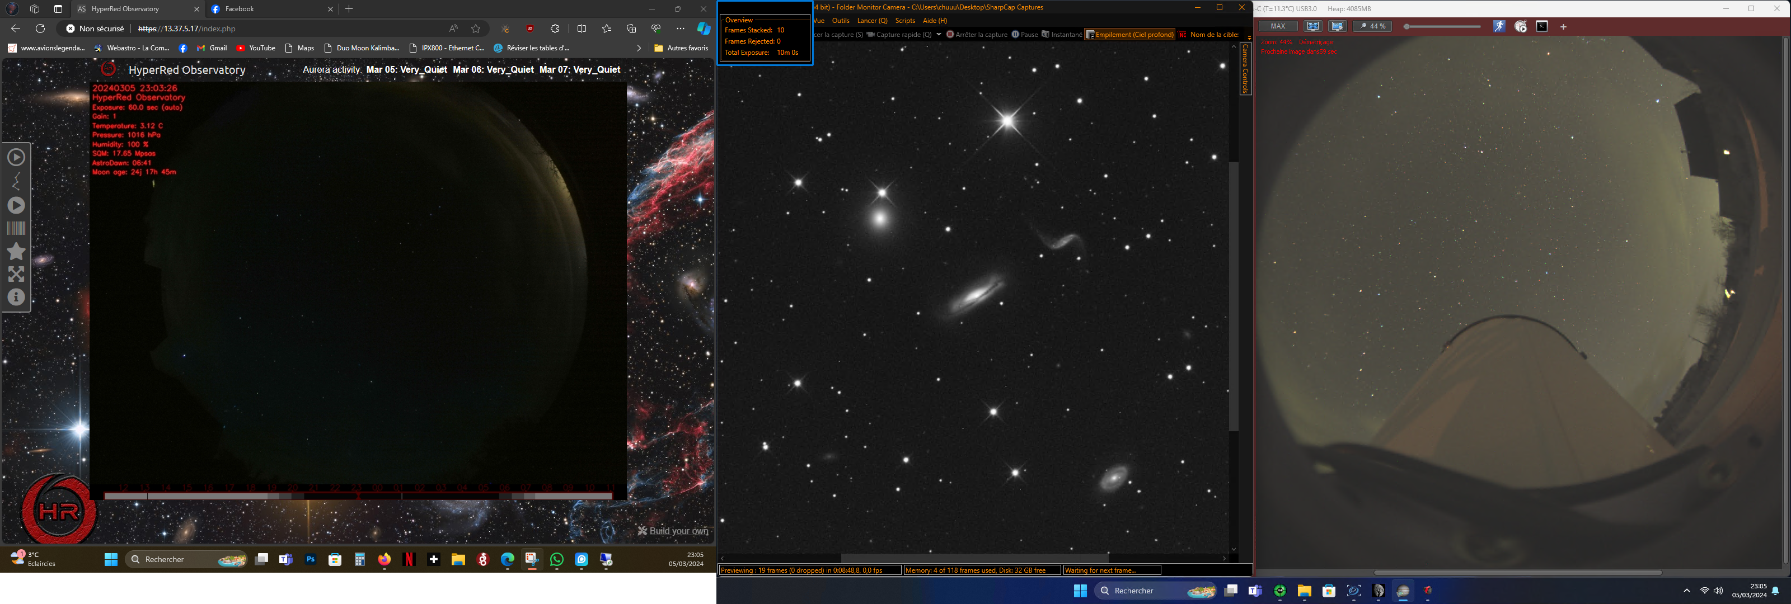
Task: Open Windows Start in right taskbar
Action: [x=1080, y=591]
